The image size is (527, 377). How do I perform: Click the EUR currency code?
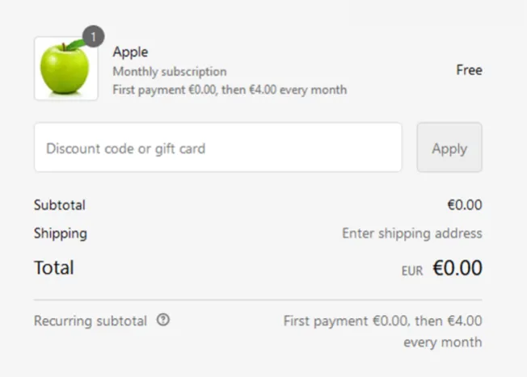click(412, 270)
